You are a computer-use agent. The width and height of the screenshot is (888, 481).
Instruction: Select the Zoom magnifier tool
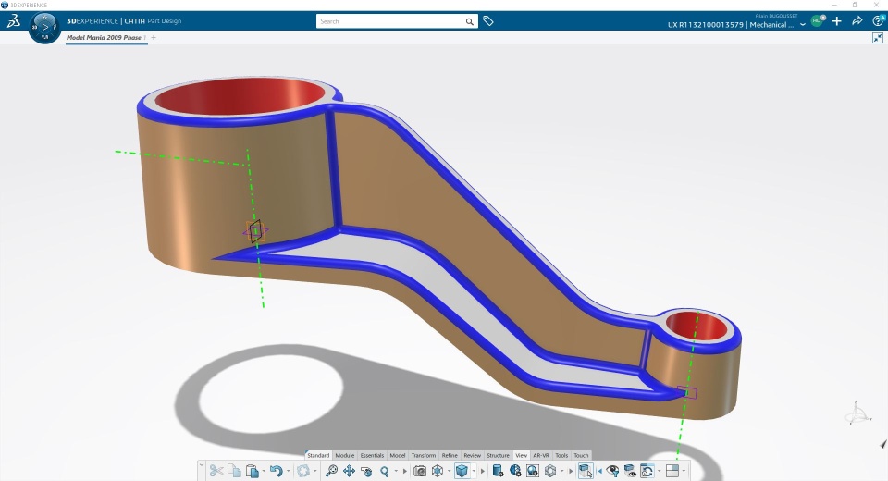tap(385, 471)
